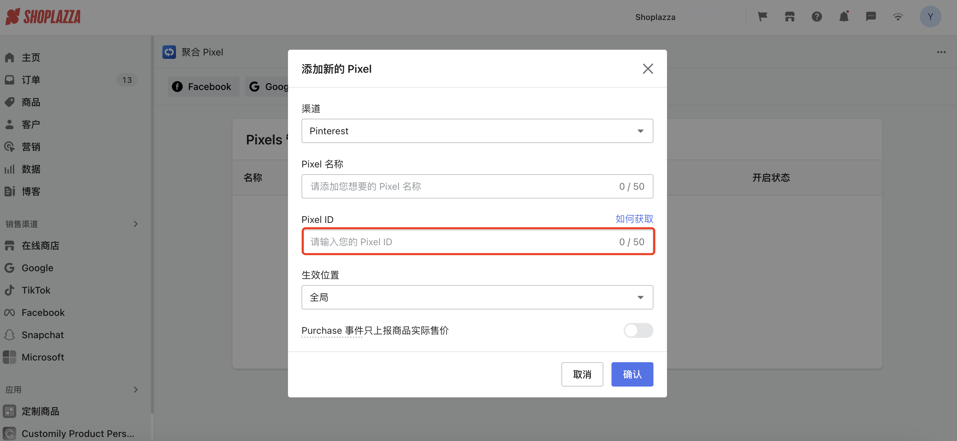Click 确认 confirm button
957x441 pixels.
click(632, 374)
